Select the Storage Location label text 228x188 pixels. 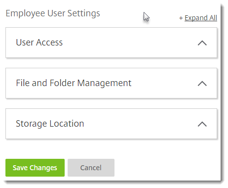coord(50,124)
